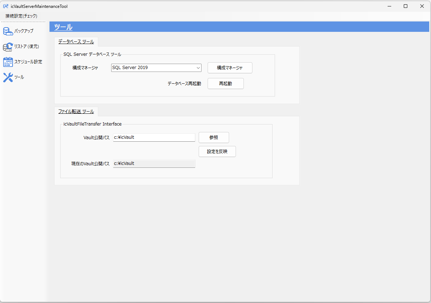Viewport: 431px width, 303px height.
Task: Select the バックアップ text label in sidebar
Action: pyautogui.click(x=24, y=31)
